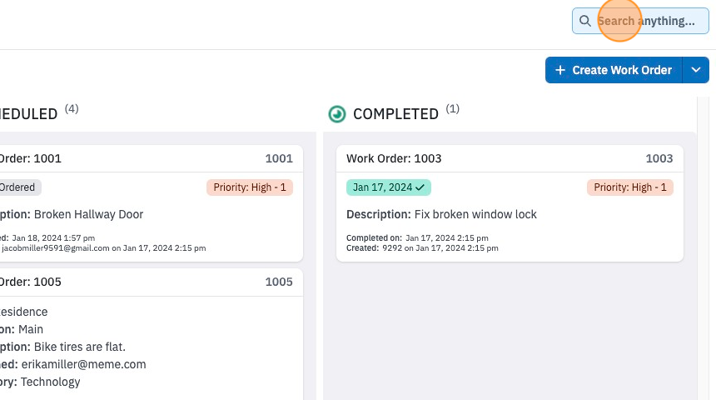Click the Broken Hallway Door description
716x400 pixels.
click(x=88, y=214)
